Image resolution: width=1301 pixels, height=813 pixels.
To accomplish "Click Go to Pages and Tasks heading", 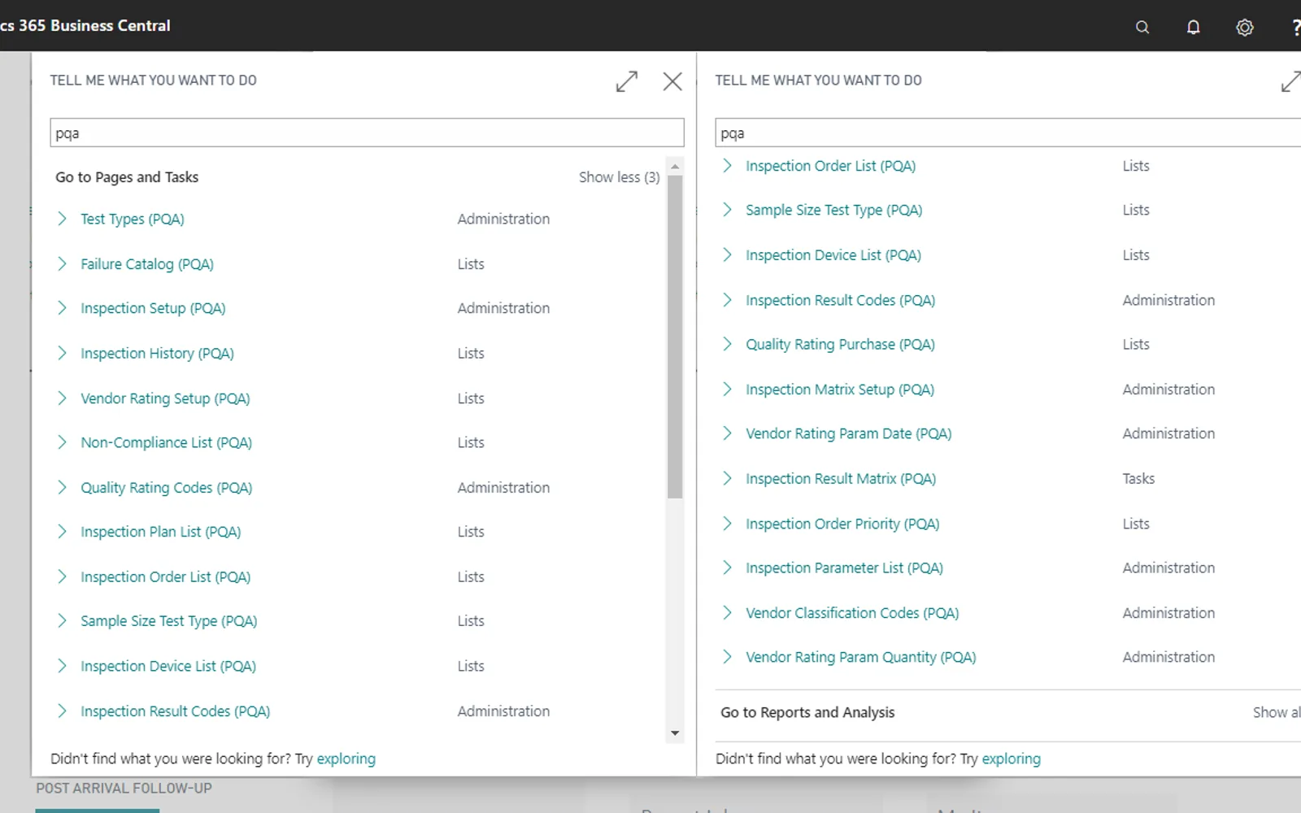I will tap(127, 177).
